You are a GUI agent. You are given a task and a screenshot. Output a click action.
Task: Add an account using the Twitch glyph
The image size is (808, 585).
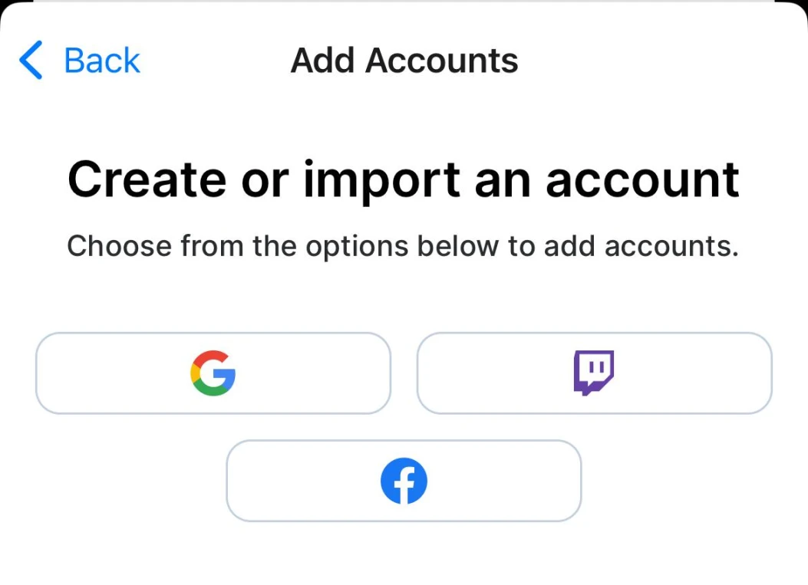594,373
